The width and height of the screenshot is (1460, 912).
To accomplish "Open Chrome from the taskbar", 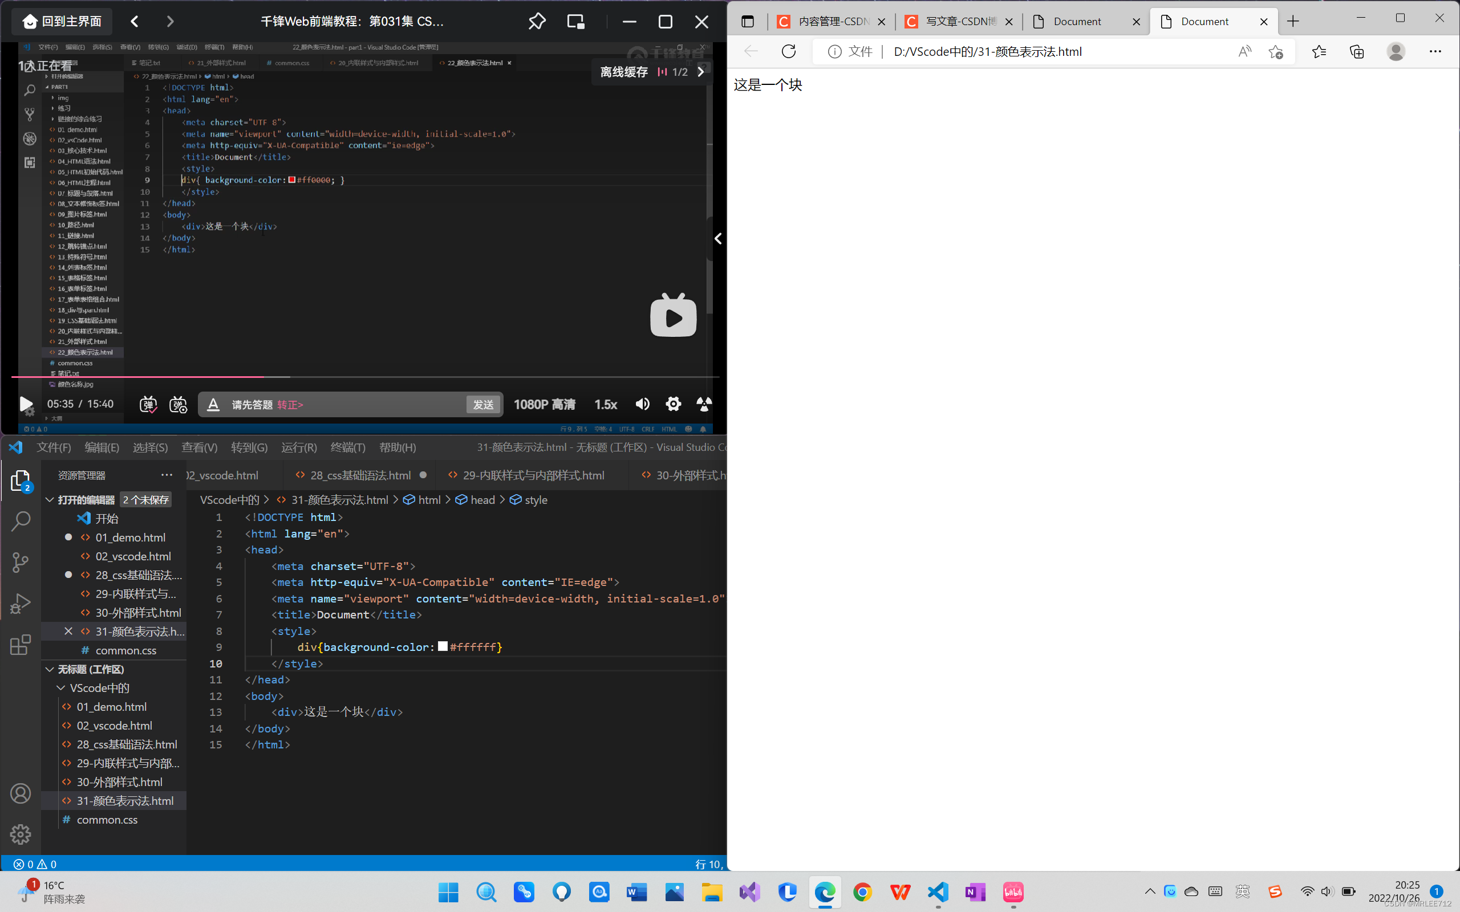I will [x=863, y=892].
